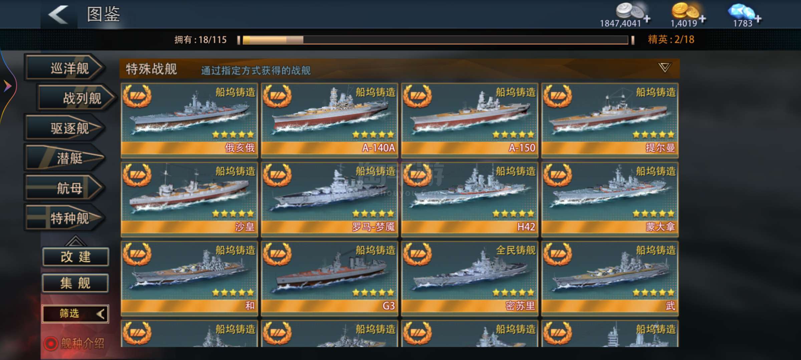
Task: Expand the 筛选 filter dropdown
Action: point(75,314)
